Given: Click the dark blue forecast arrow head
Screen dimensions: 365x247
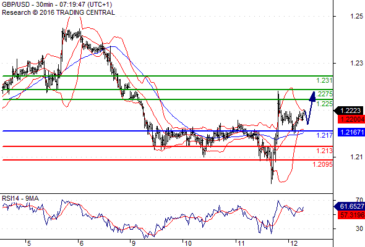Looking at the screenshot, I should (312, 97).
